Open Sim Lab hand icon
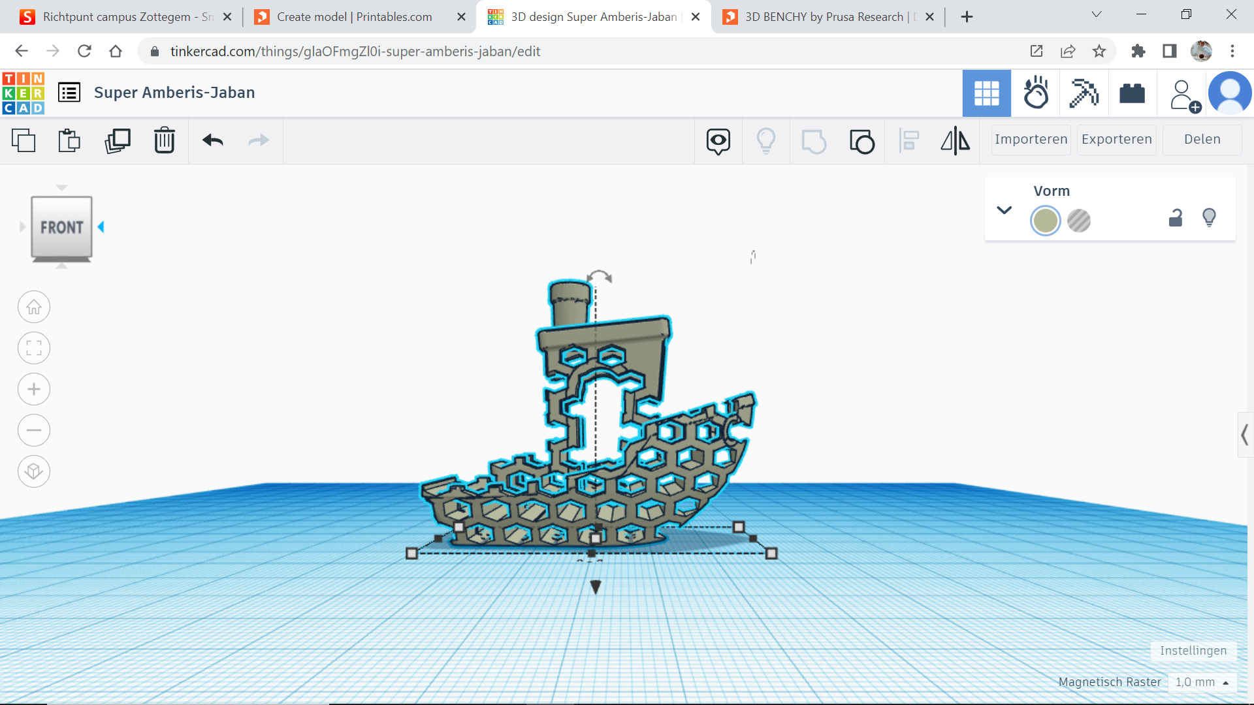 (1036, 93)
